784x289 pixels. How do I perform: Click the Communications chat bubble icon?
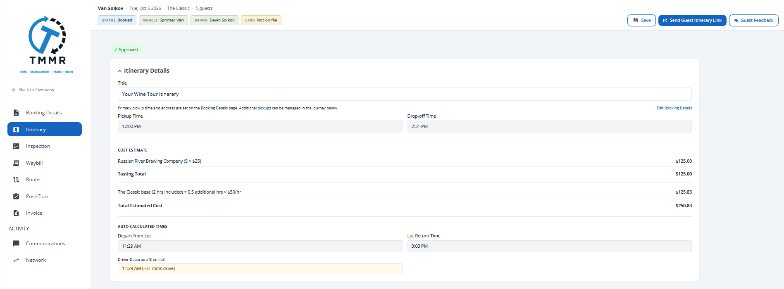[x=16, y=244]
